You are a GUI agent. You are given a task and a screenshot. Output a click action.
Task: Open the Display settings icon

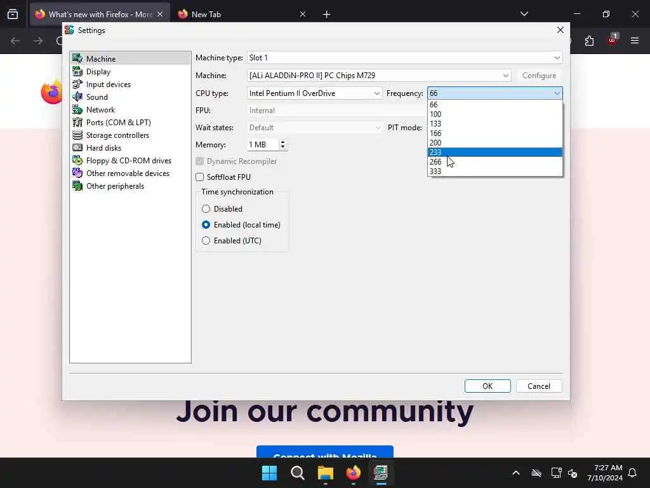coord(77,71)
